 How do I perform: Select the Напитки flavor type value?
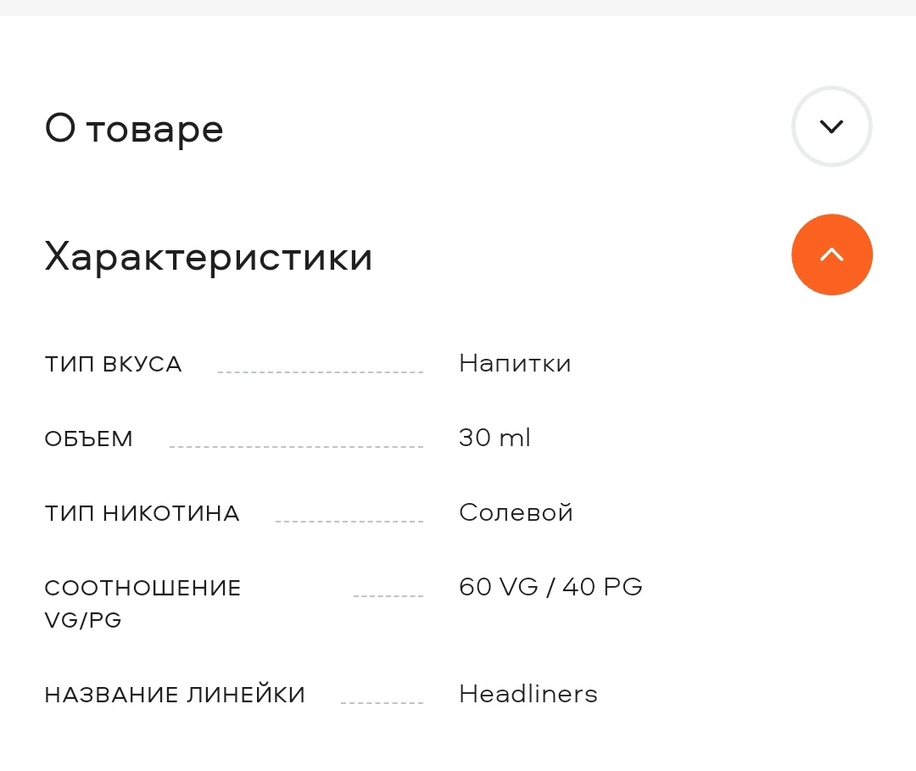tap(515, 363)
